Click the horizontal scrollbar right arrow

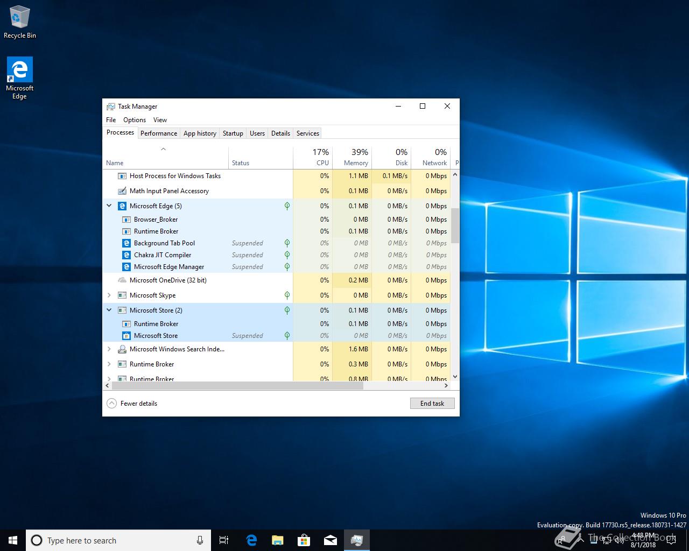[446, 386]
